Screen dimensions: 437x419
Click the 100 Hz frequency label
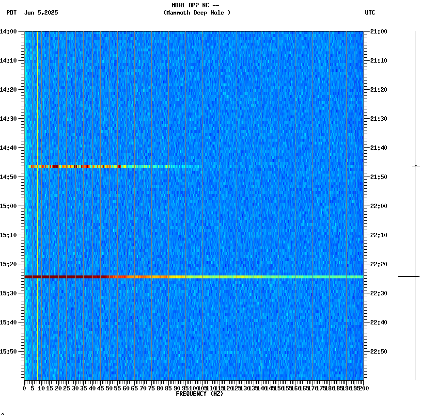point(192,388)
